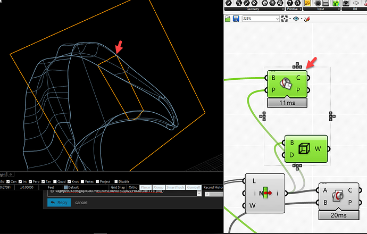Check the Disable osnap checkbox
This screenshot has height=234, width=367.
(116, 181)
